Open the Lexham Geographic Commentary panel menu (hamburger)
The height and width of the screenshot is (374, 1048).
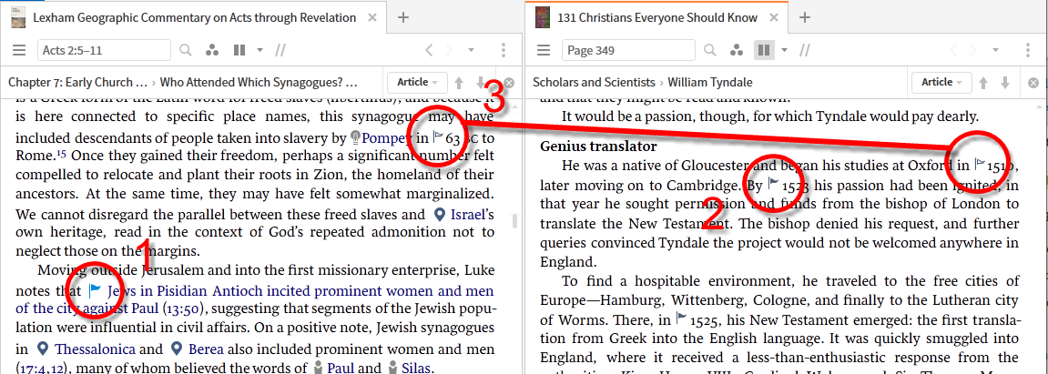tap(19, 50)
